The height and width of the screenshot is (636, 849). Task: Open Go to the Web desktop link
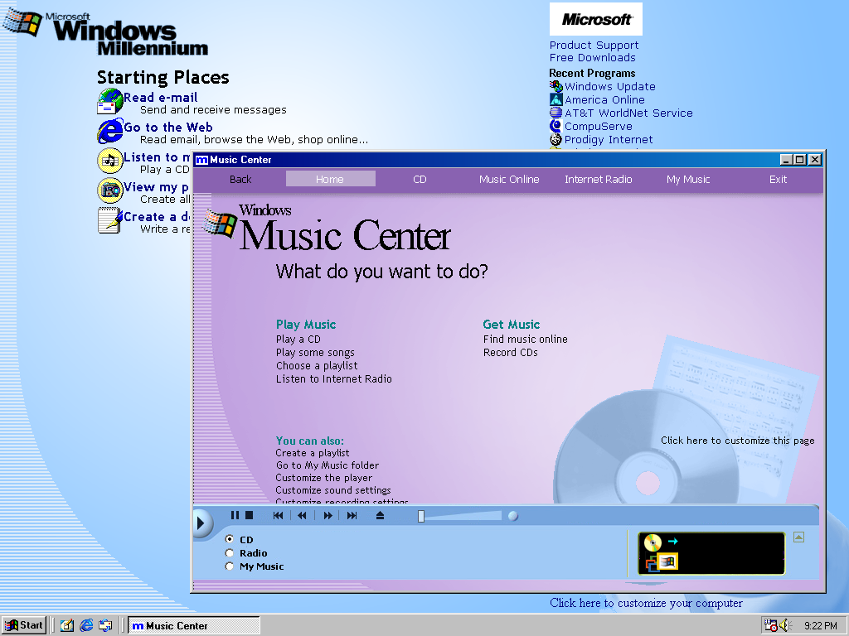pos(167,128)
